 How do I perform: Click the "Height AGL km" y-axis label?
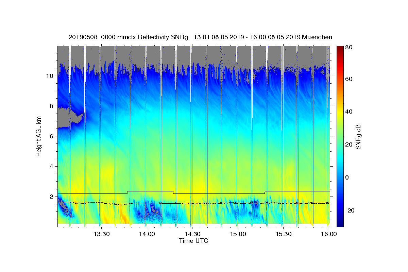pyautogui.click(x=39, y=136)
